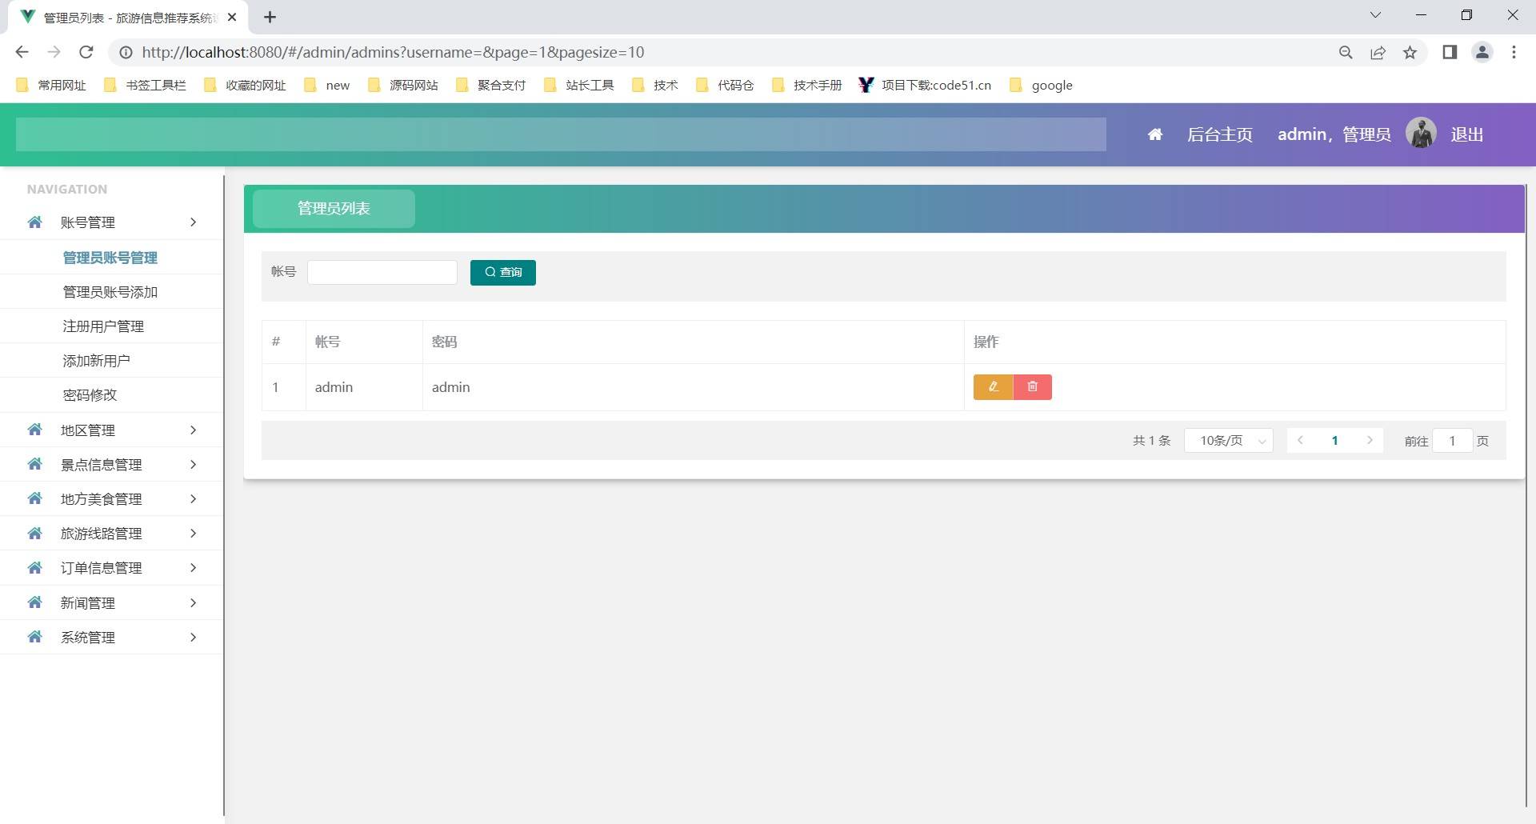Open 项目下载:code51.cn bookmark

tap(925, 85)
